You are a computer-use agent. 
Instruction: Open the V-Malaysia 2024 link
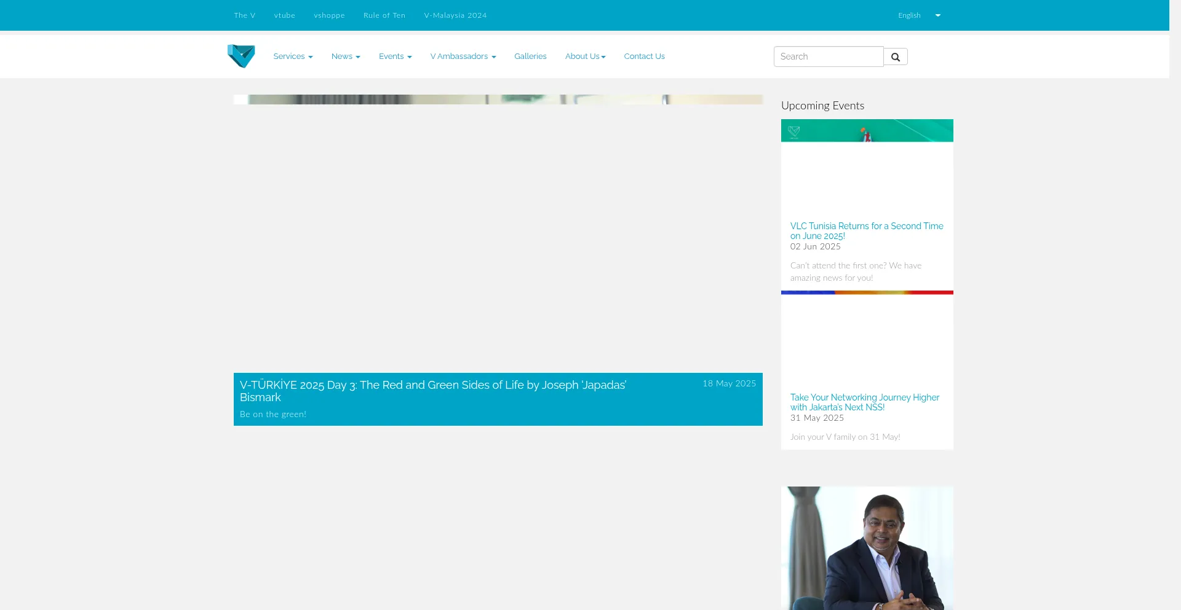[x=455, y=15]
